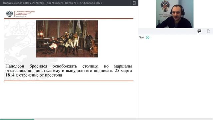Click the chat scroll-down arrow circle
213x120 pixels.
147,37
